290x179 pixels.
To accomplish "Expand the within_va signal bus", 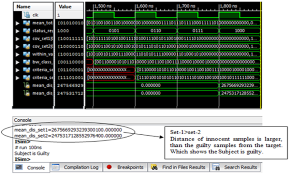I will pos(17,54).
